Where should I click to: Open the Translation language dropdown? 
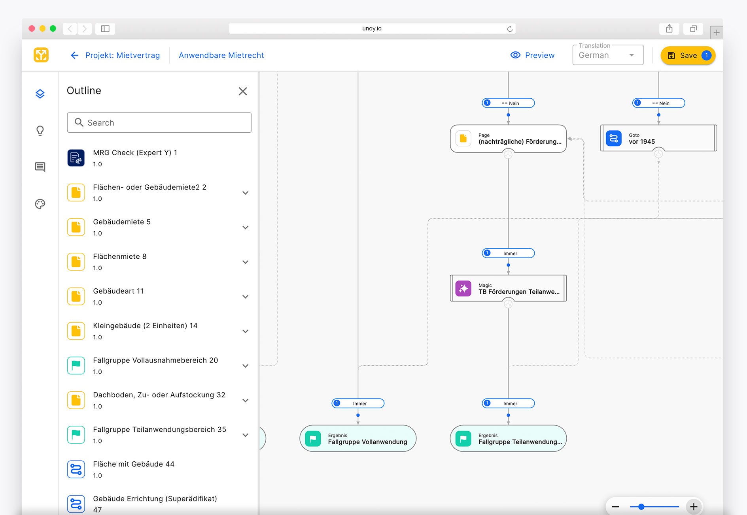pos(608,55)
